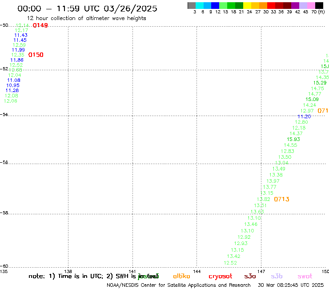Click wave height value 14.24

(x=309, y=105)
